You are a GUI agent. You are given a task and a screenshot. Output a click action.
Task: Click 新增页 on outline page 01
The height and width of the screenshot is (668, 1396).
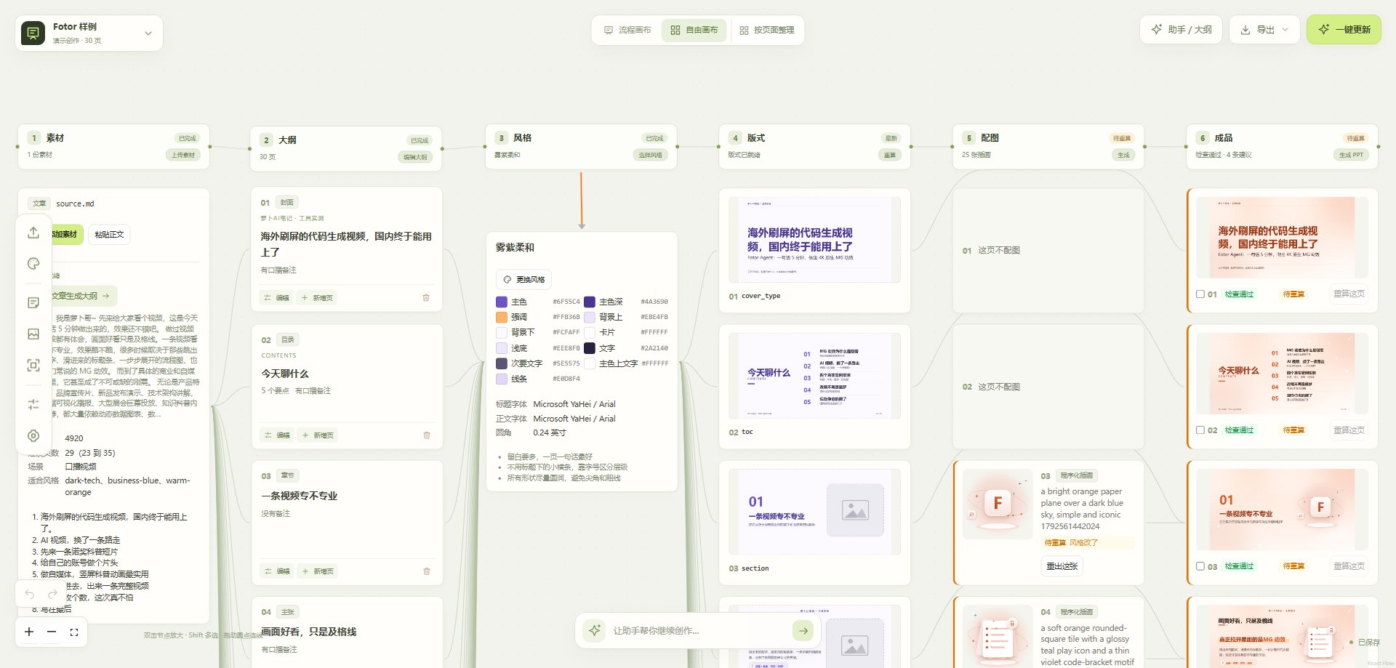[317, 297]
